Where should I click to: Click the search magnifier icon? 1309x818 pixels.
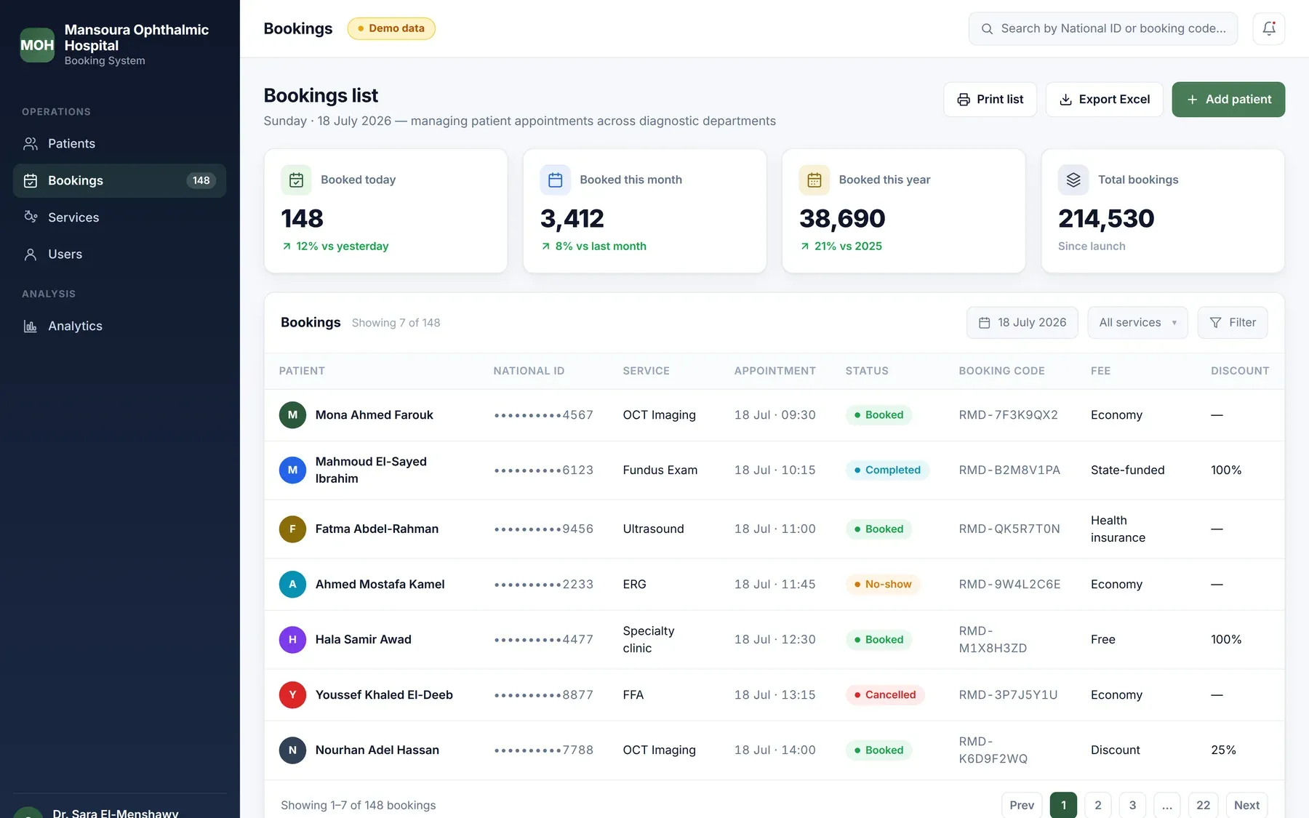[x=987, y=28]
